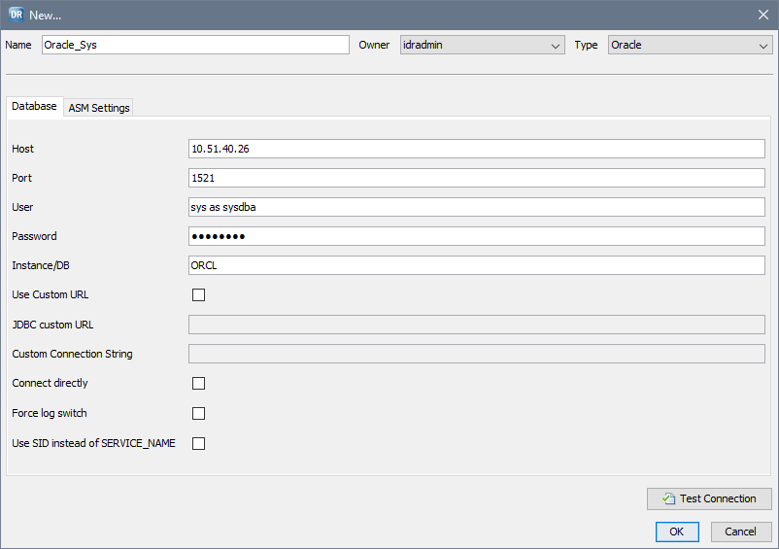Toggle the Connect directly checkbox
Viewport: 779px width, 549px height.
199,384
